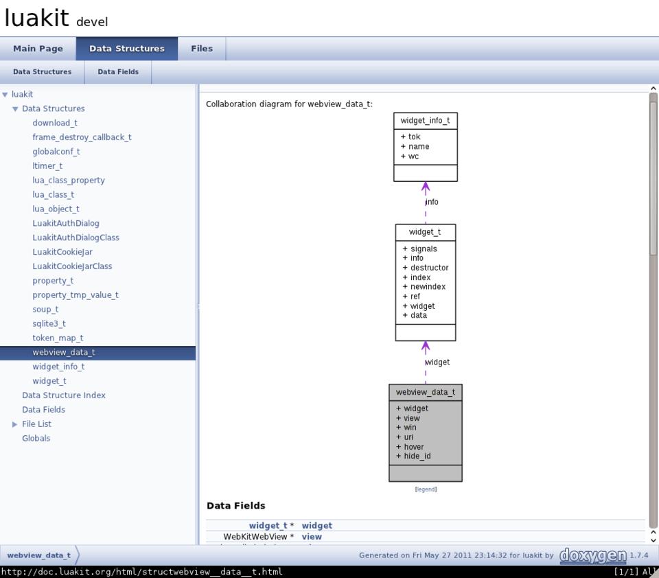Open the Main Page tab
The width and height of the screenshot is (659, 578).
[38, 49]
